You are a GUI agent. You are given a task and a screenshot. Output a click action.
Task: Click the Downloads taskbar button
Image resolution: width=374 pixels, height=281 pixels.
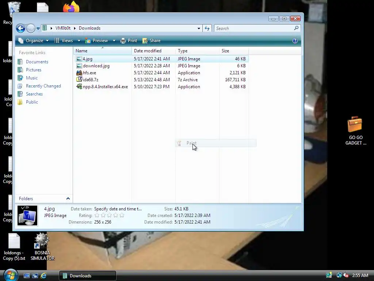coord(88,276)
